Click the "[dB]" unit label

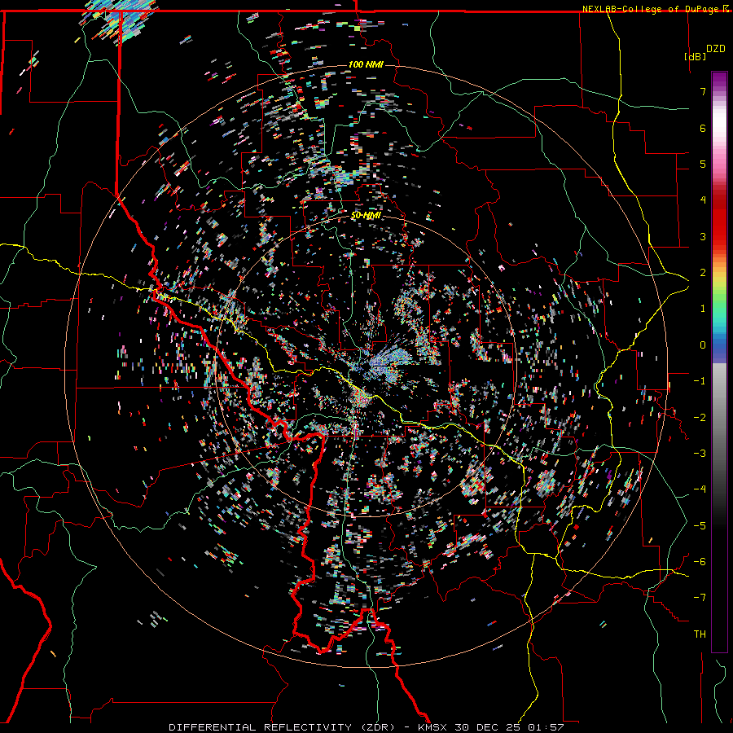click(695, 56)
